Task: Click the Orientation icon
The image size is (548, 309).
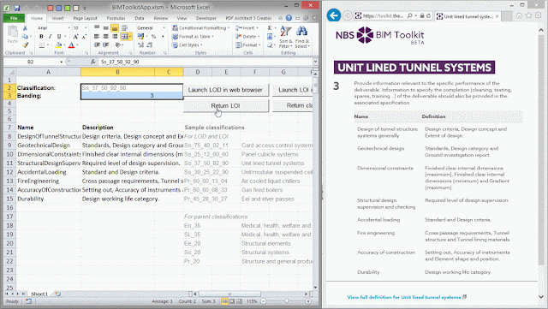Action: 118,45
